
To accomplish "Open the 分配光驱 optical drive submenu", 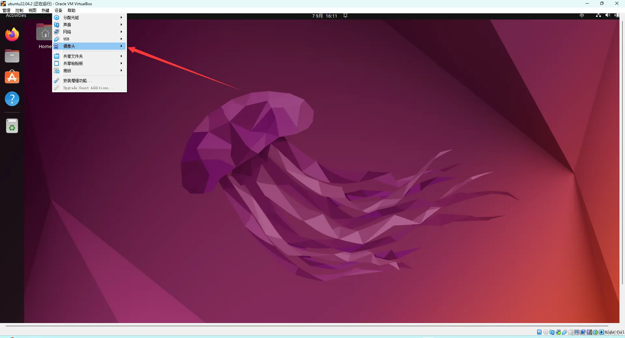I will tap(90, 18).
